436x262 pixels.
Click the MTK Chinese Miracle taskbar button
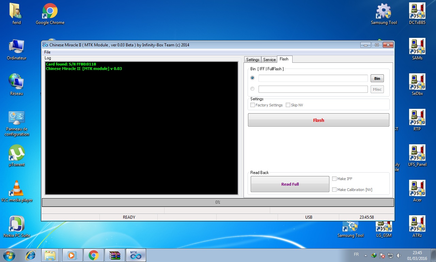[x=136, y=255]
